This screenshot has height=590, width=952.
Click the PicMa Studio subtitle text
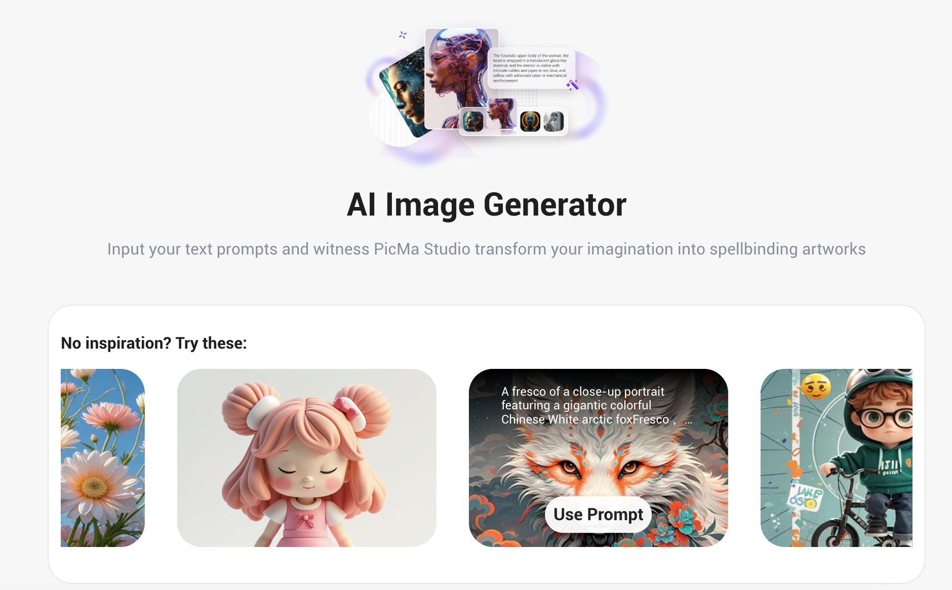[486, 249]
